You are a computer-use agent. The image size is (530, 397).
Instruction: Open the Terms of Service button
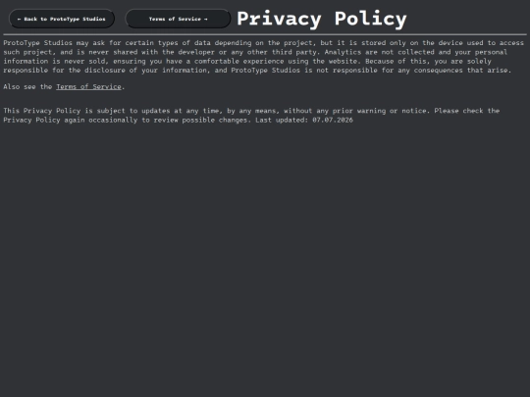(x=178, y=19)
